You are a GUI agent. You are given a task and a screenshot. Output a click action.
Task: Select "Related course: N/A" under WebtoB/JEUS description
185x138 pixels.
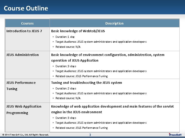click(x=68, y=47)
